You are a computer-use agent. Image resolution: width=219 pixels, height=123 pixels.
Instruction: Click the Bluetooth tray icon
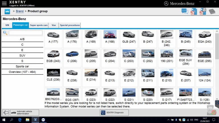coord(176,120)
